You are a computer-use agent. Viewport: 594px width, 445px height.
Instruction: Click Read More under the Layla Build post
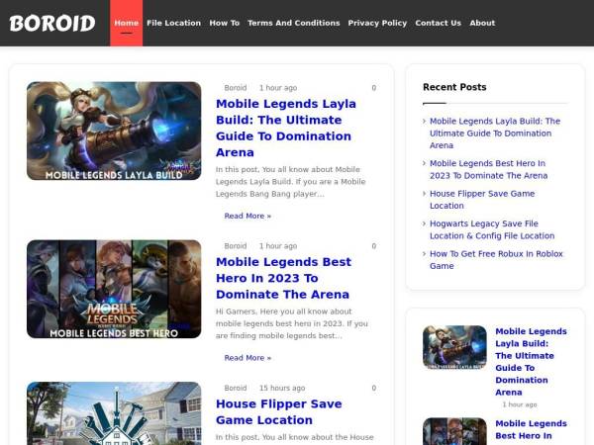click(x=247, y=216)
